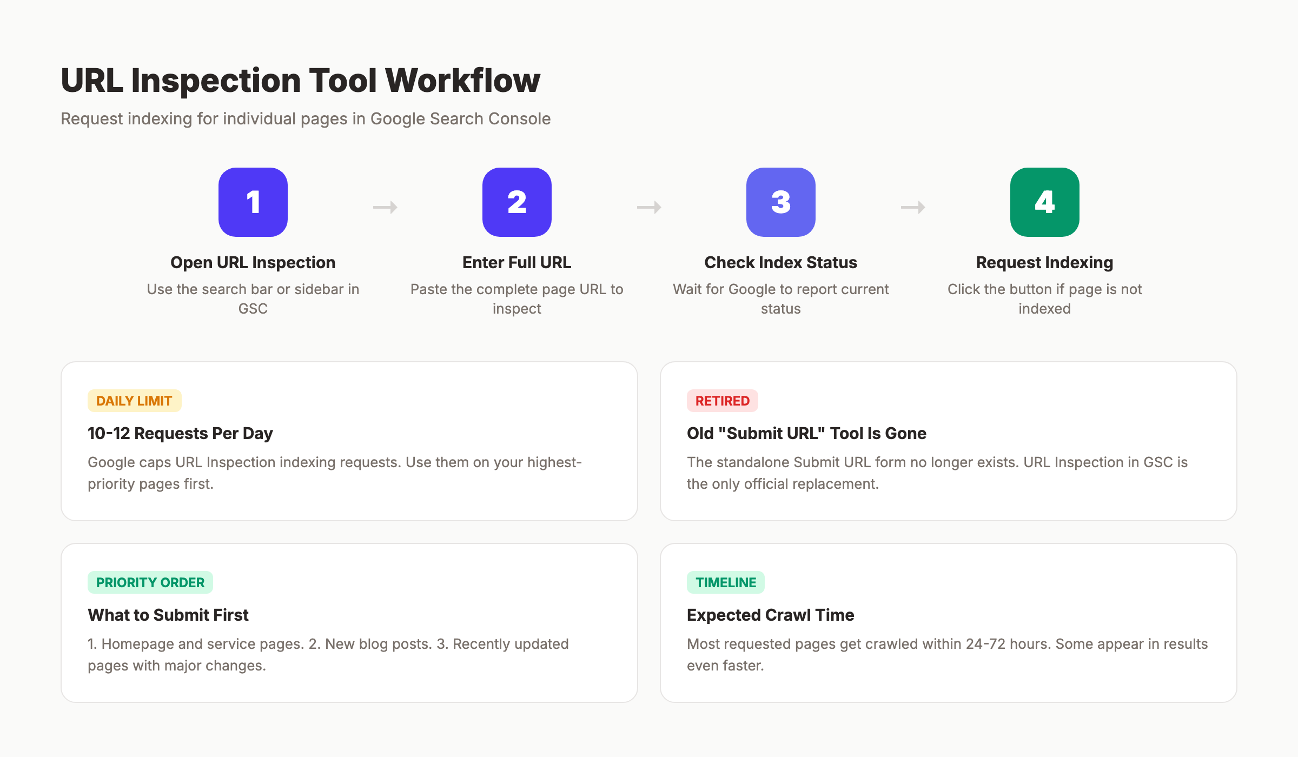This screenshot has height=757, width=1298.
Task: Select step 1 numbered icon
Action: [253, 202]
